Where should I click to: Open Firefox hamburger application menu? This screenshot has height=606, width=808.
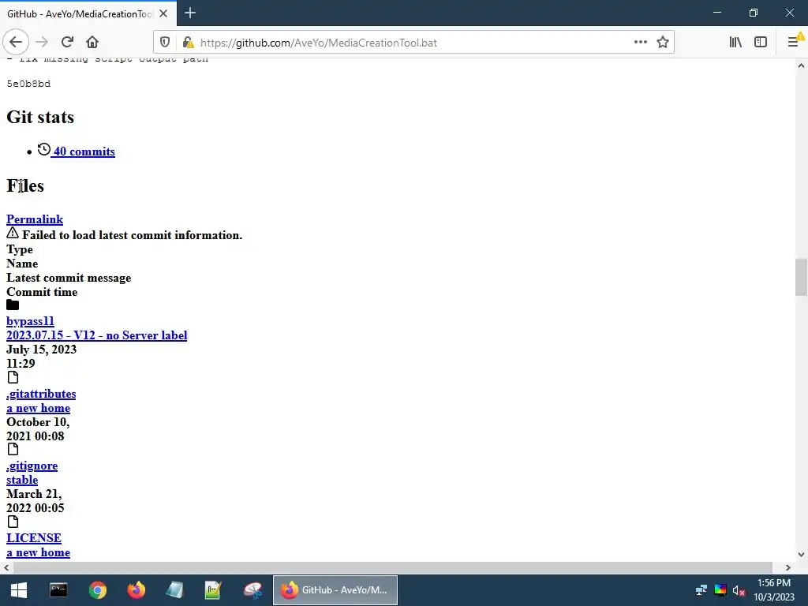[794, 43]
